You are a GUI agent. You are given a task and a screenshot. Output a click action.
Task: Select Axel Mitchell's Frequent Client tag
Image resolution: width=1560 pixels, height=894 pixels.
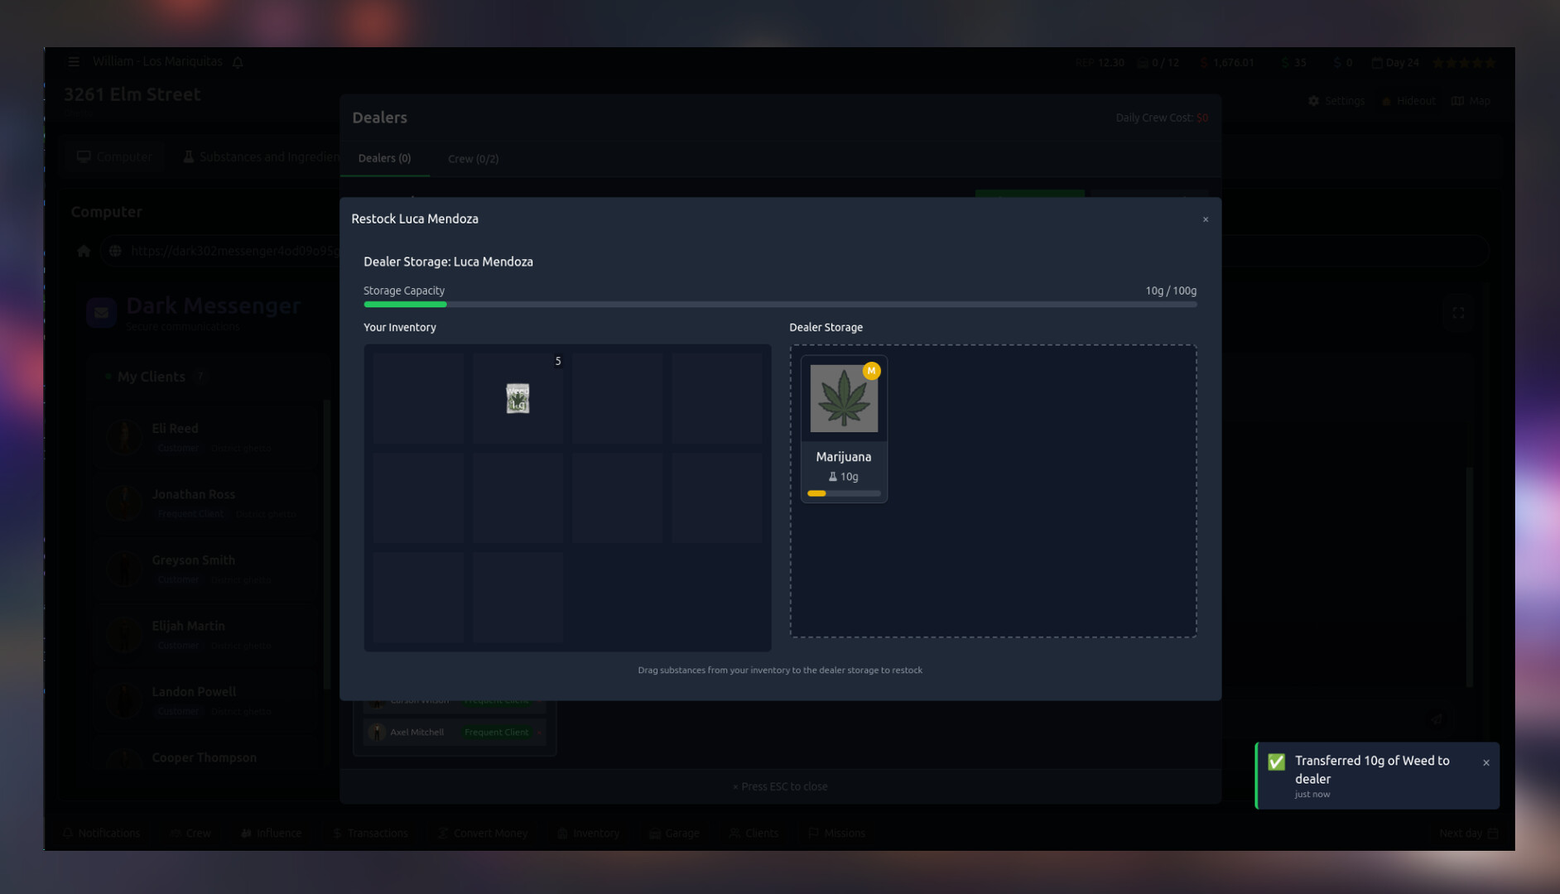[x=497, y=732]
